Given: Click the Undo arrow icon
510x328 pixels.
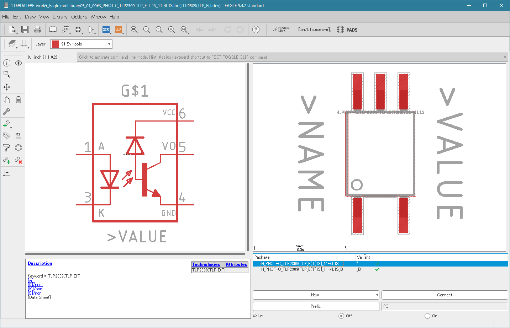Looking at the screenshot, I should [200, 29].
